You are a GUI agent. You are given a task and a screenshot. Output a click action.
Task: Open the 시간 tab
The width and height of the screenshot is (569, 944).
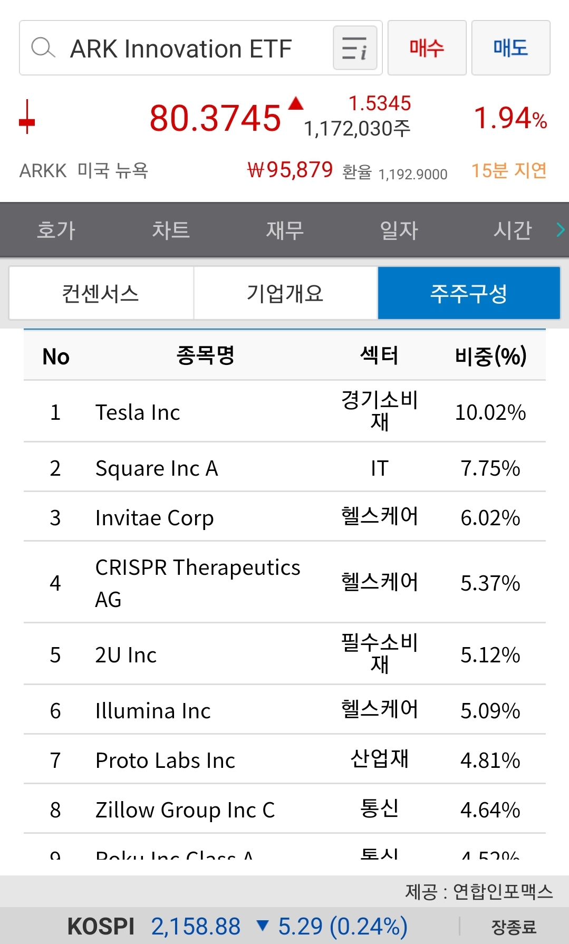tap(513, 230)
